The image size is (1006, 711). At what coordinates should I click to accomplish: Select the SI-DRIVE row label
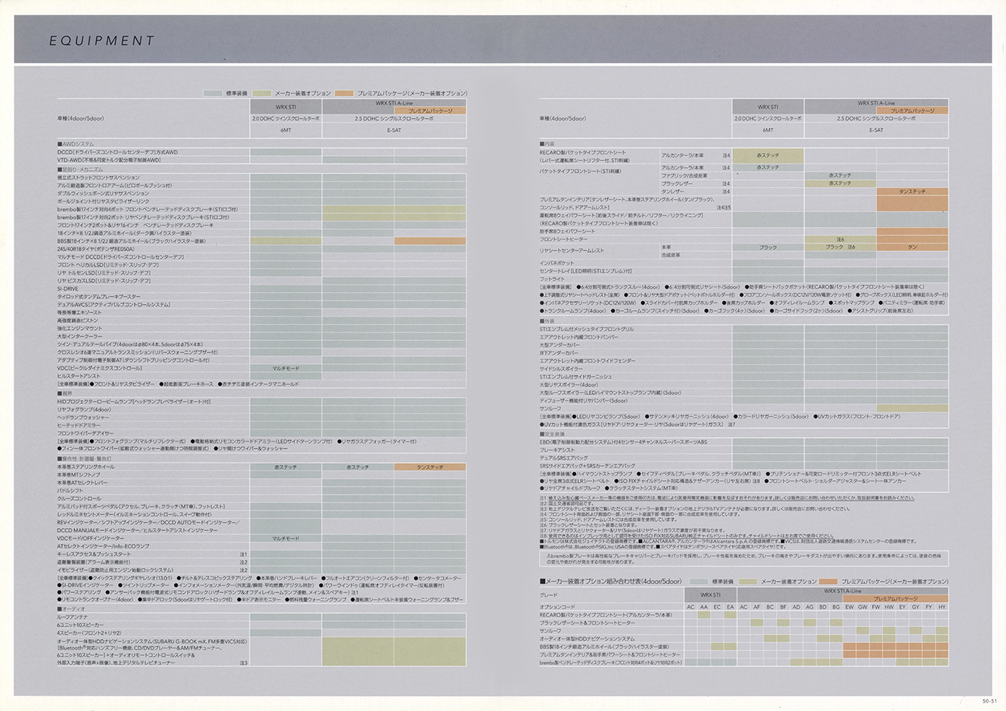[x=67, y=289]
